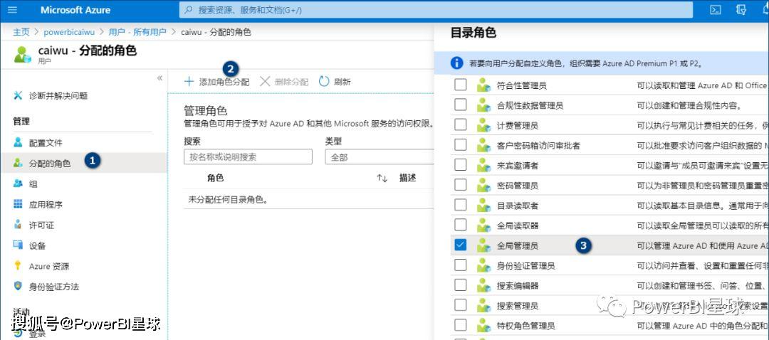Click the 应用程序 grid icon
The image size is (769, 340).
point(18,204)
